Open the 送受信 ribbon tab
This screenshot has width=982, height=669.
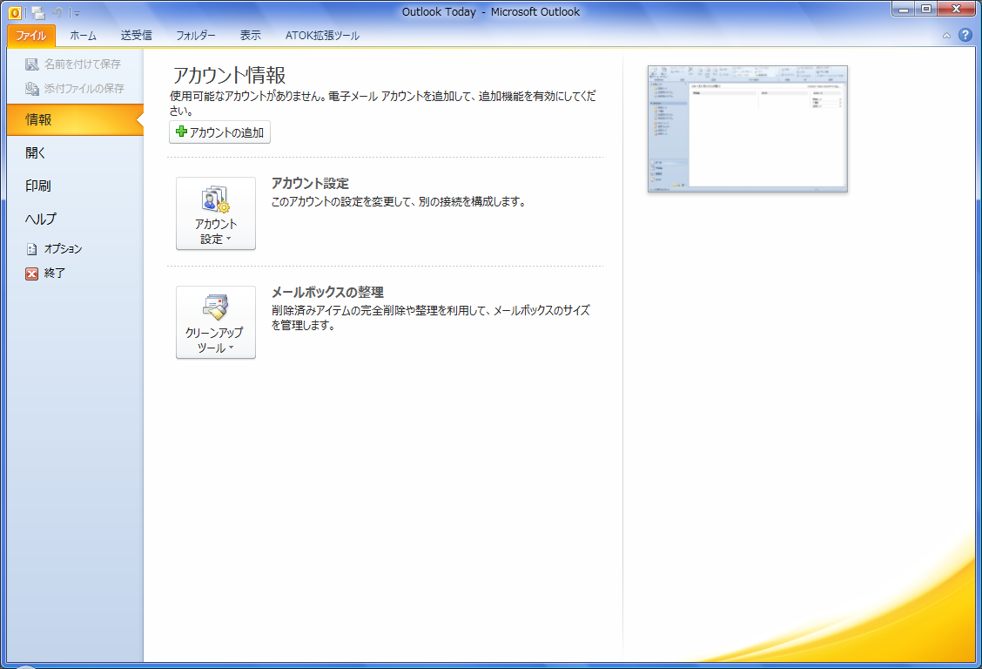[x=136, y=36]
